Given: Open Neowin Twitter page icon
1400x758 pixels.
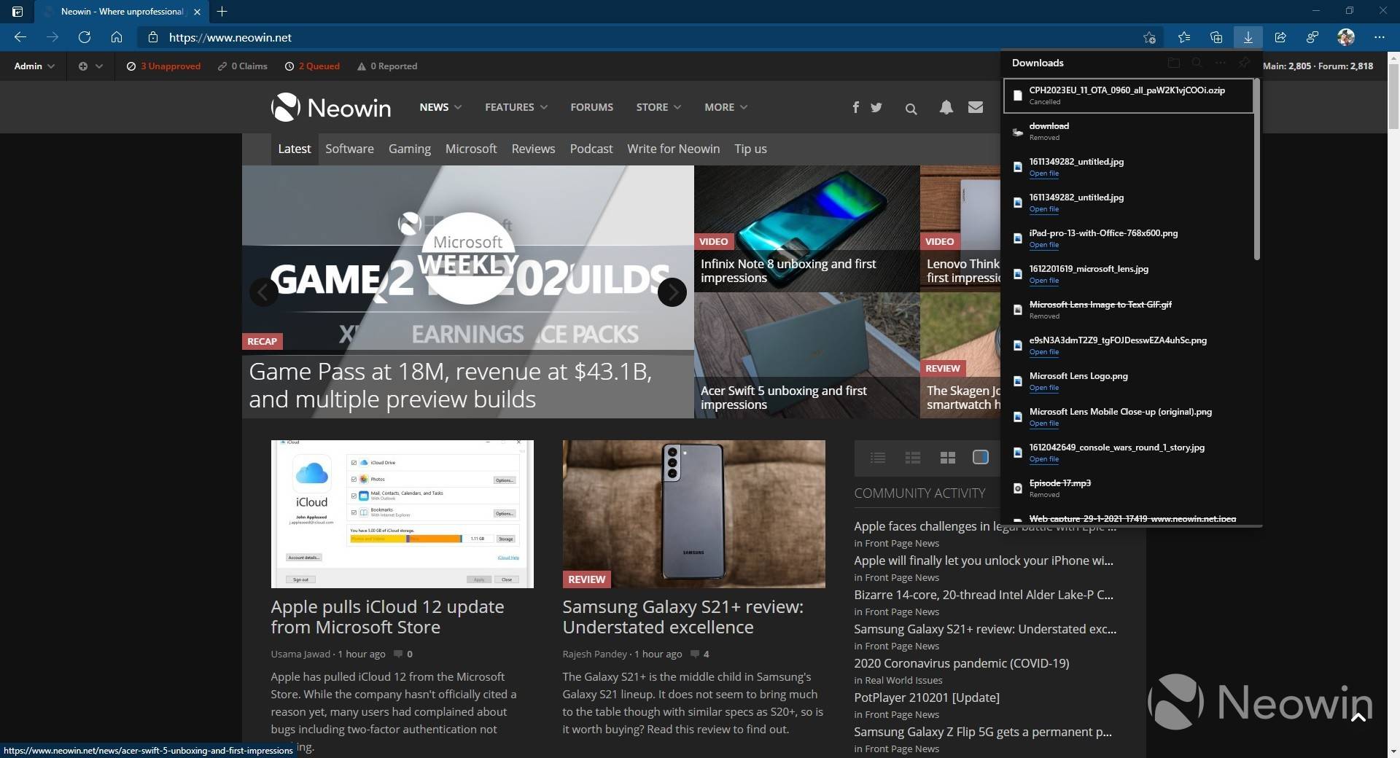Looking at the screenshot, I should pyautogui.click(x=876, y=107).
